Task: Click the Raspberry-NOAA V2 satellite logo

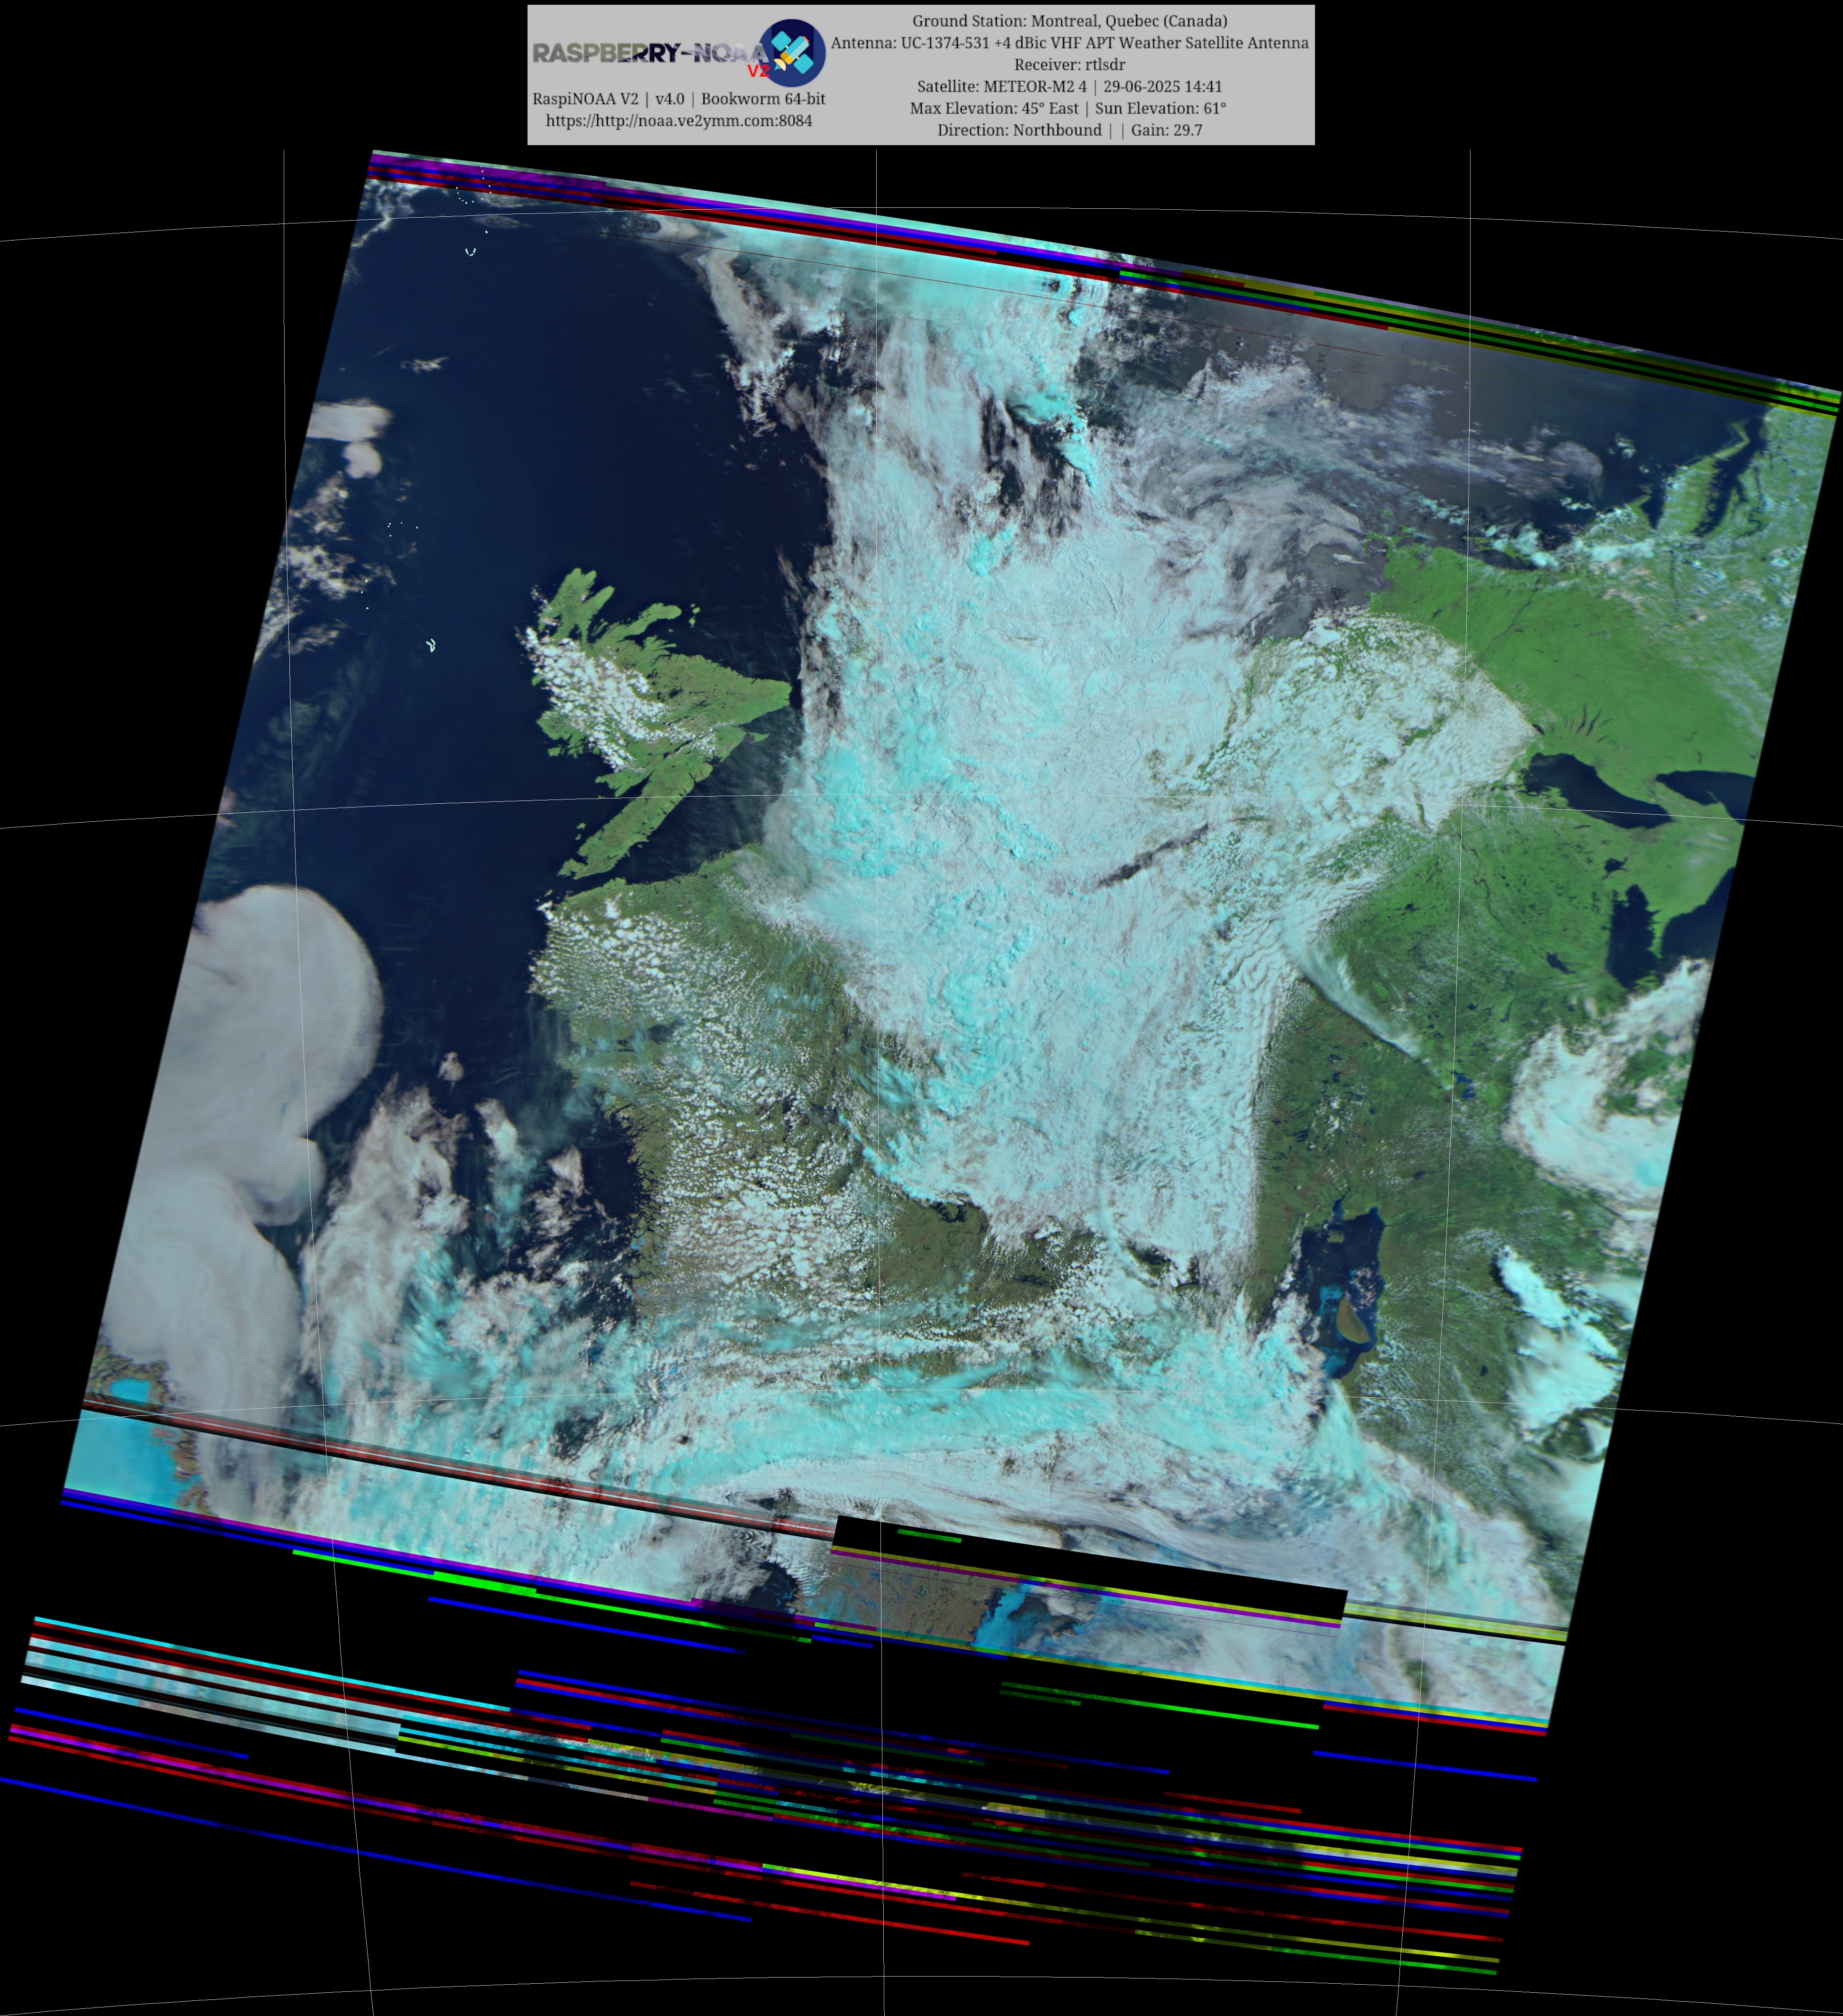Action: pos(792,52)
